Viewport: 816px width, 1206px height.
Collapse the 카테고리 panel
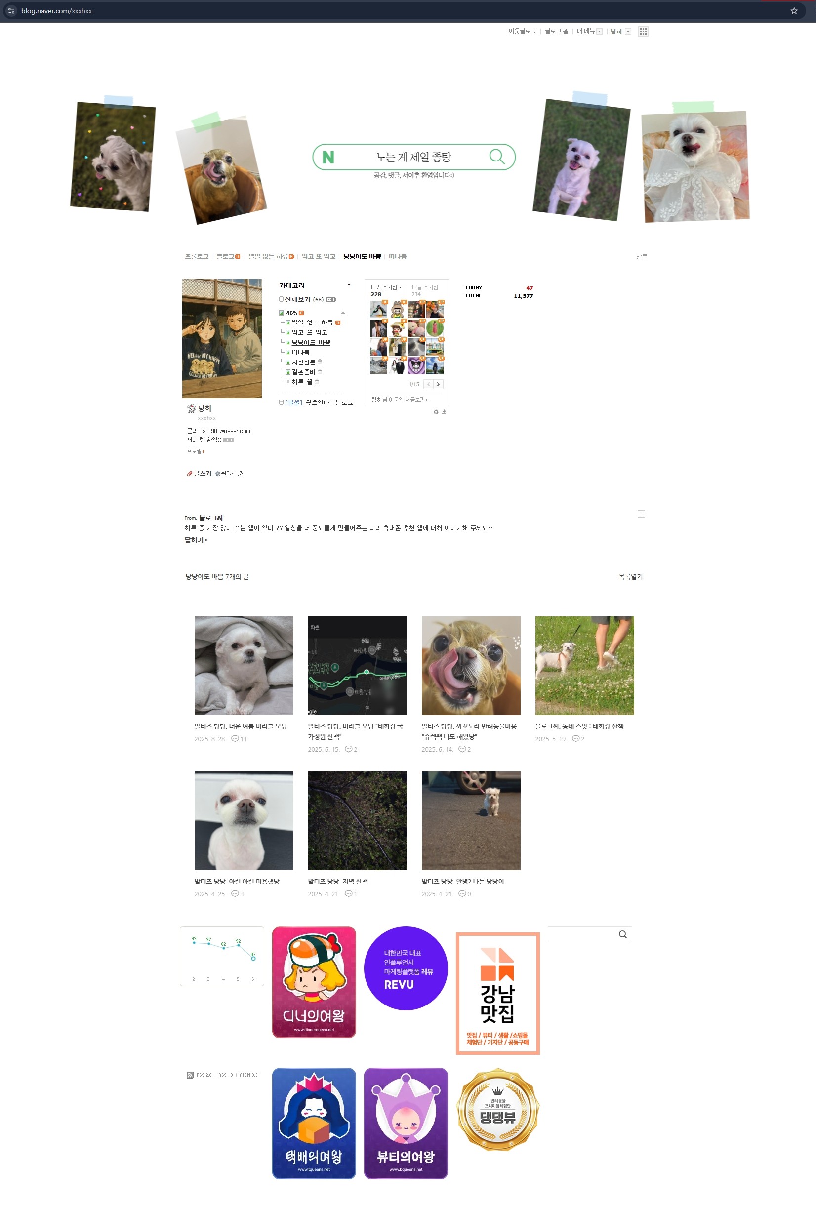pyautogui.click(x=349, y=285)
